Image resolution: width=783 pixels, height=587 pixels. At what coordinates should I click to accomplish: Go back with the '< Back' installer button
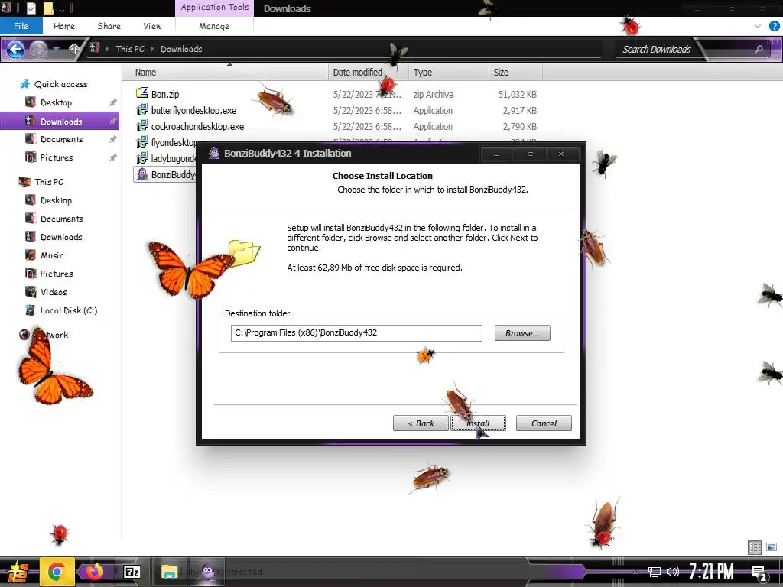[x=421, y=423]
